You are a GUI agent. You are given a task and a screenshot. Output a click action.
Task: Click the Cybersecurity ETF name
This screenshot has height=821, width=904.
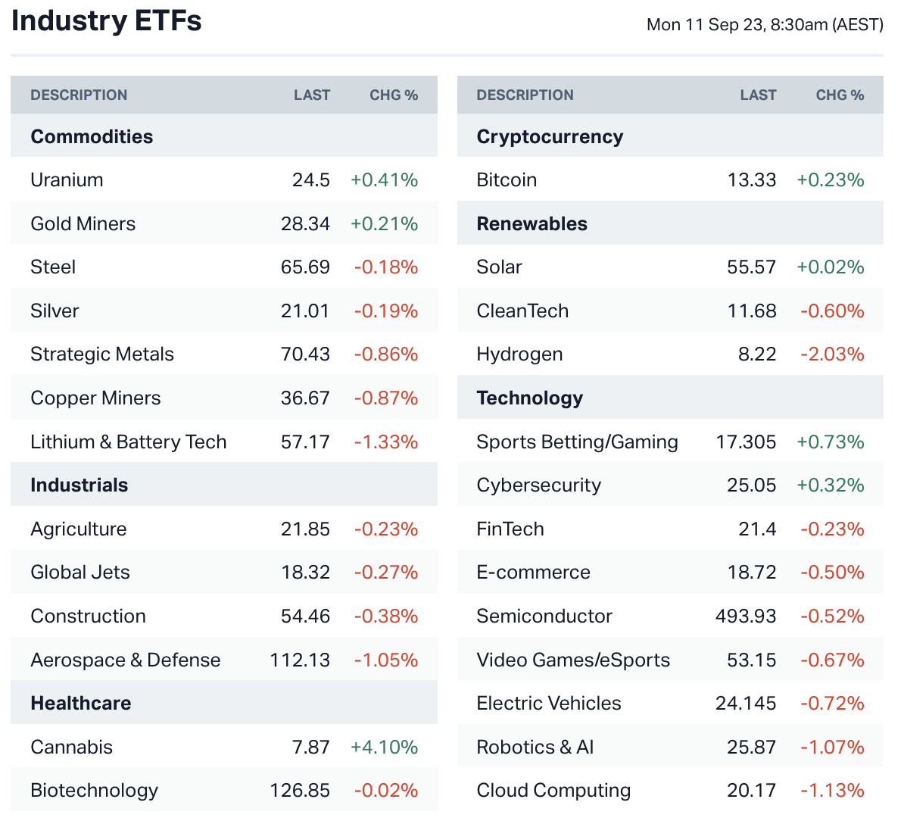[538, 485]
